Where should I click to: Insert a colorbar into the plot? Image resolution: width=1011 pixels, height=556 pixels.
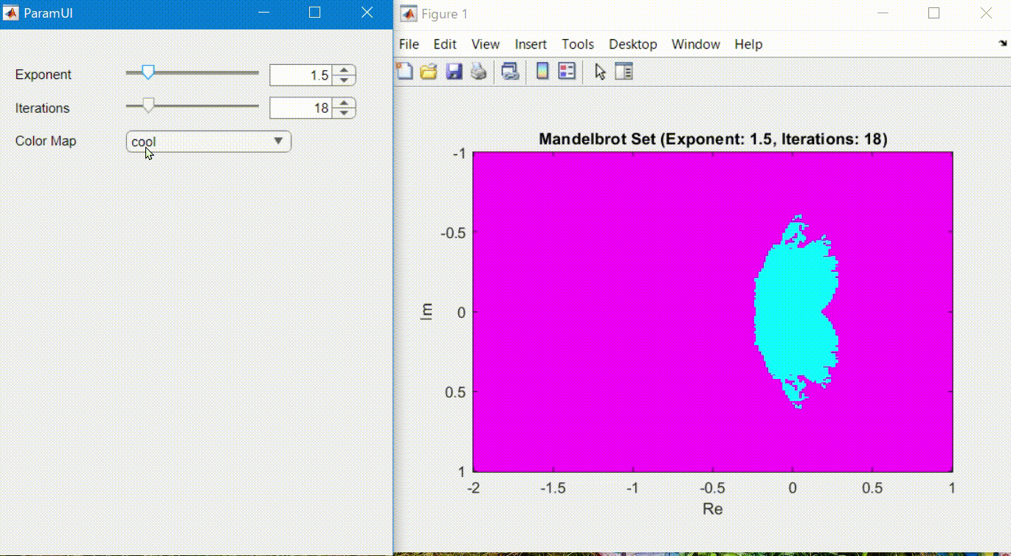coord(542,71)
